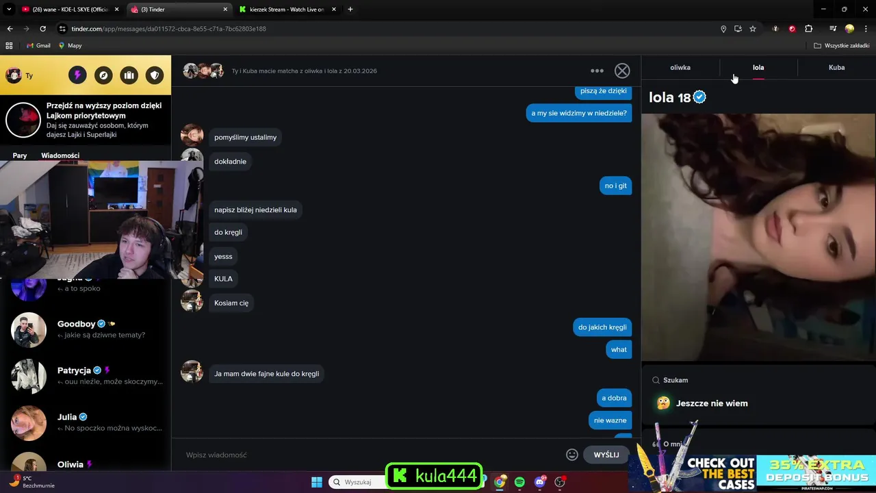Open the priority Likes upgrade promo
876x493 pixels.
coord(86,120)
